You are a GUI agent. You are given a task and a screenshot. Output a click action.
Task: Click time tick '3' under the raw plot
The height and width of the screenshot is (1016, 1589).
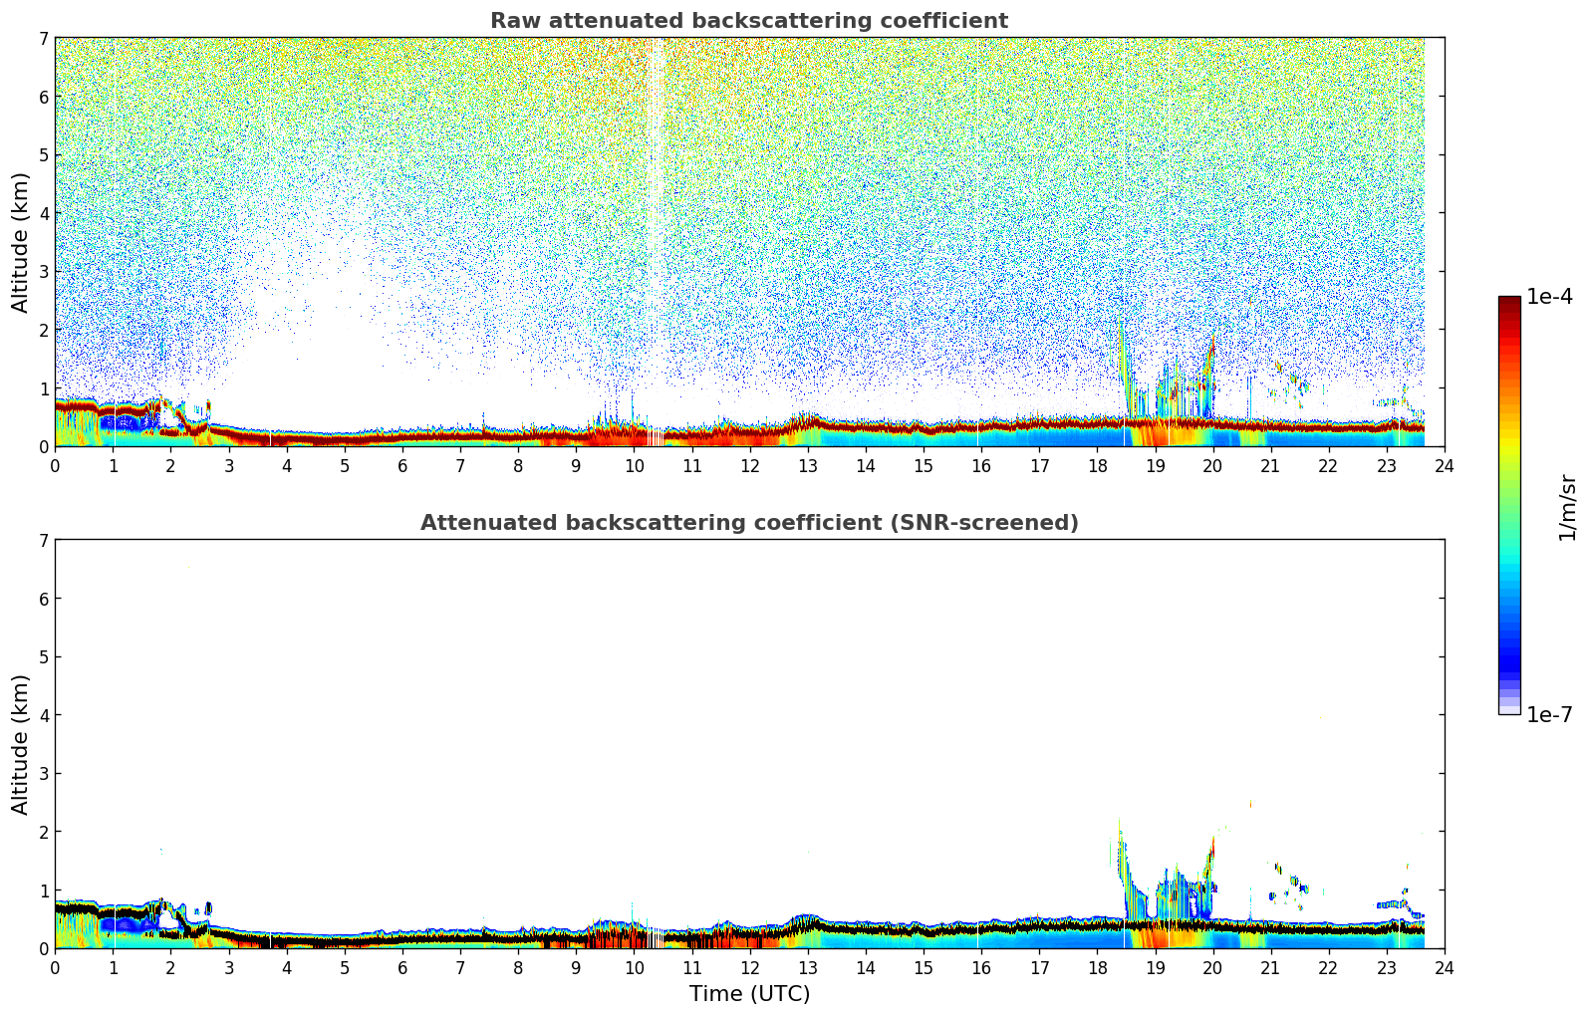click(x=228, y=465)
